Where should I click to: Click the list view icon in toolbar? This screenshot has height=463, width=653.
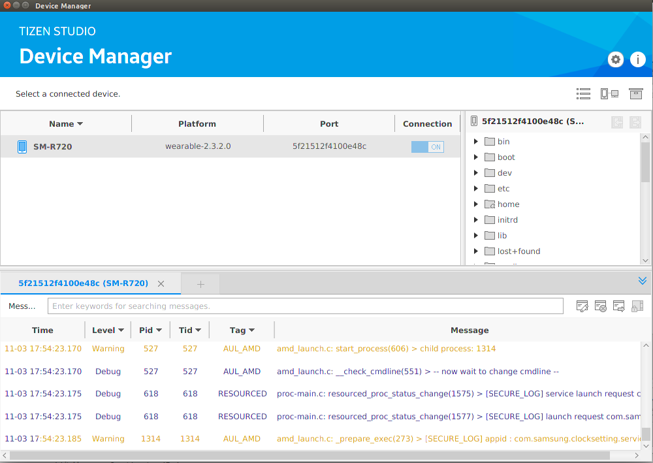(x=583, y=94)
